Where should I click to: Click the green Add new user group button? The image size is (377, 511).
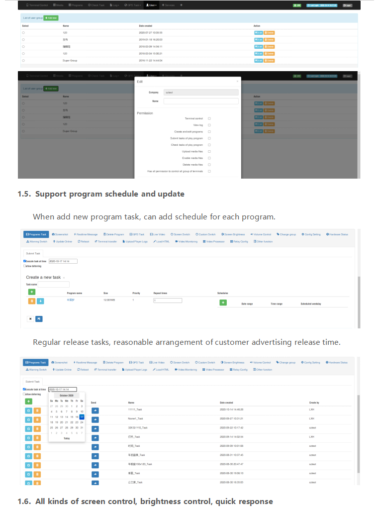(x=50, y=17)
